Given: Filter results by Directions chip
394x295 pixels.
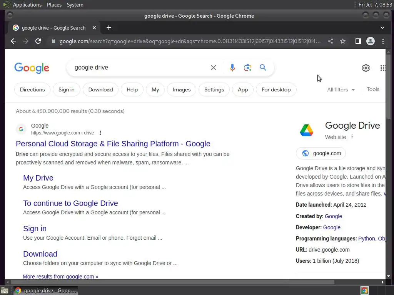Looking at the screenshot, I should pos(32,89).
